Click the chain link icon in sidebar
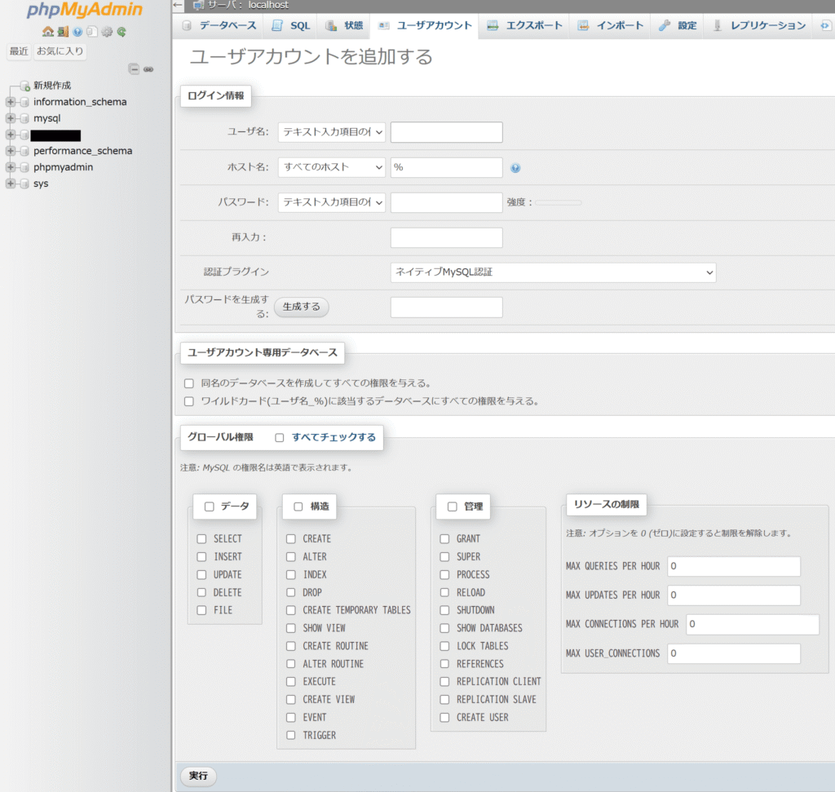Image resolution: width=835 pixels, height=792 pixels. 148,69
